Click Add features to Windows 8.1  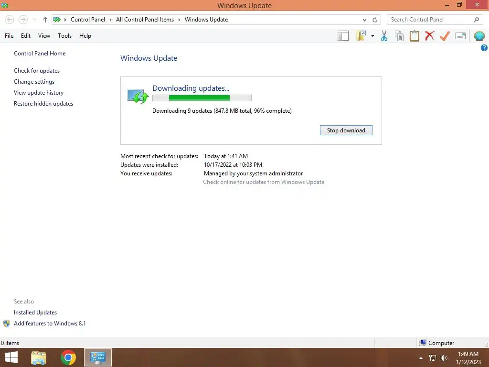click(x=50, y=324)
